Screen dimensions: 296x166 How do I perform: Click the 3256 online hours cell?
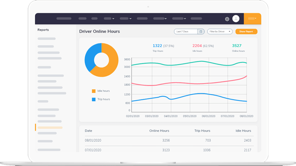point(166,140)
